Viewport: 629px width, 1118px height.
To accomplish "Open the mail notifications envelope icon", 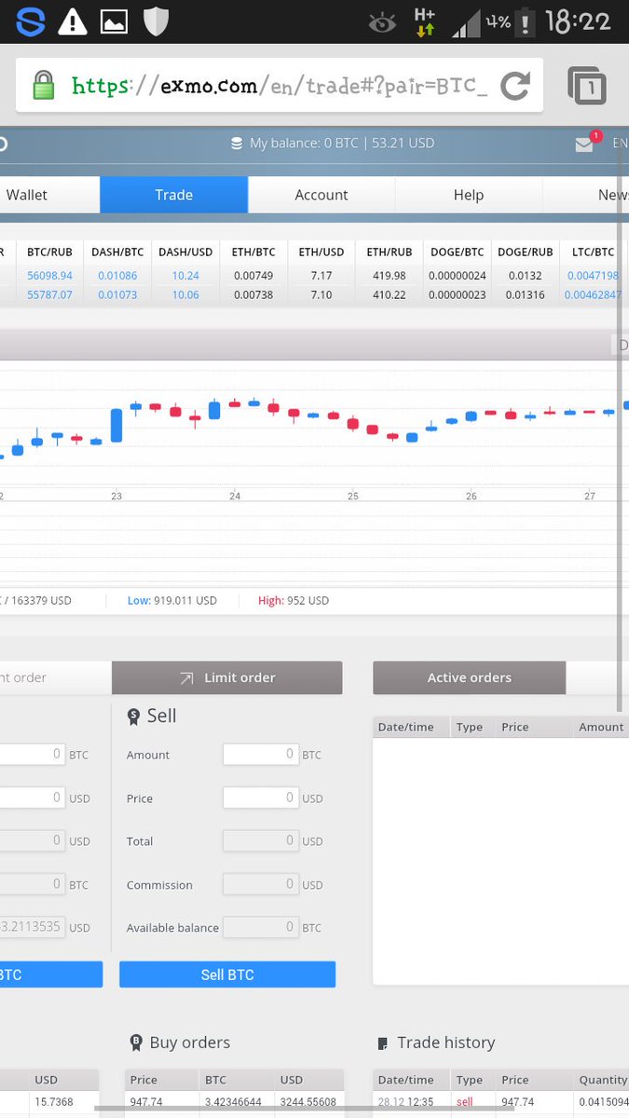I will (x=585, y=143).
